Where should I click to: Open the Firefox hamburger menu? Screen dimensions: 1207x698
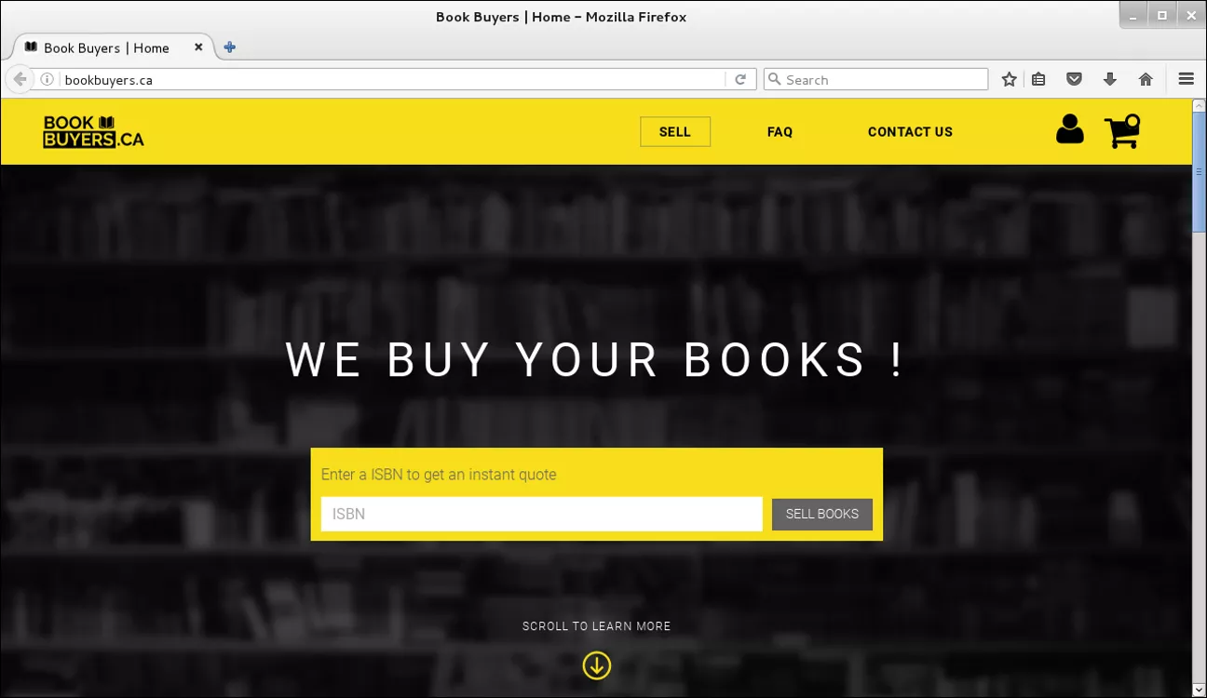coord(1186,79)
